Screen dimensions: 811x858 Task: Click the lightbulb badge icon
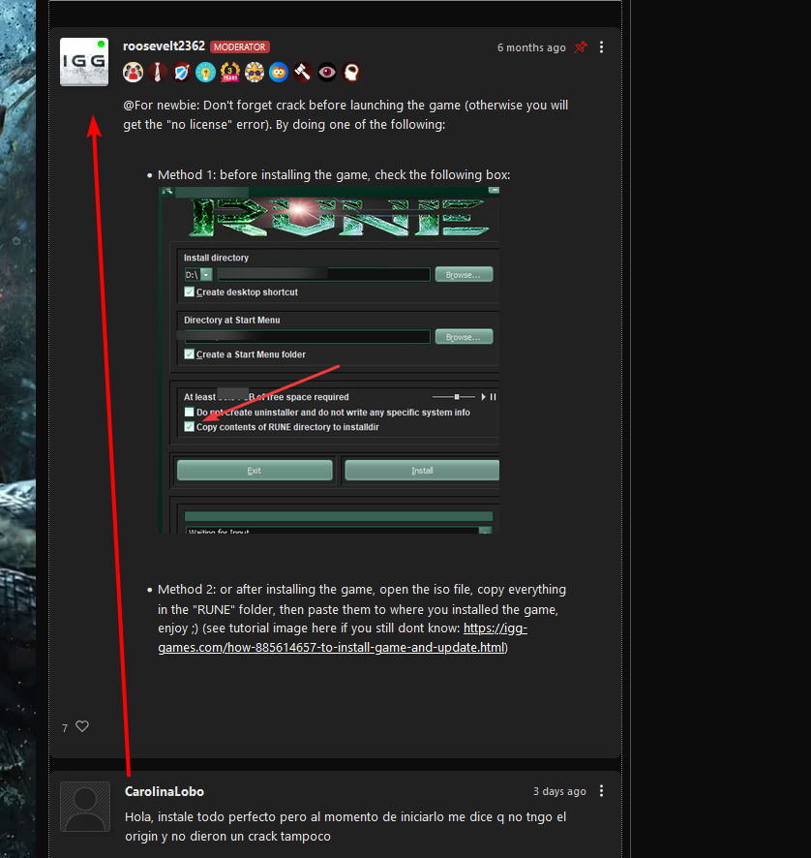[205, 73]
